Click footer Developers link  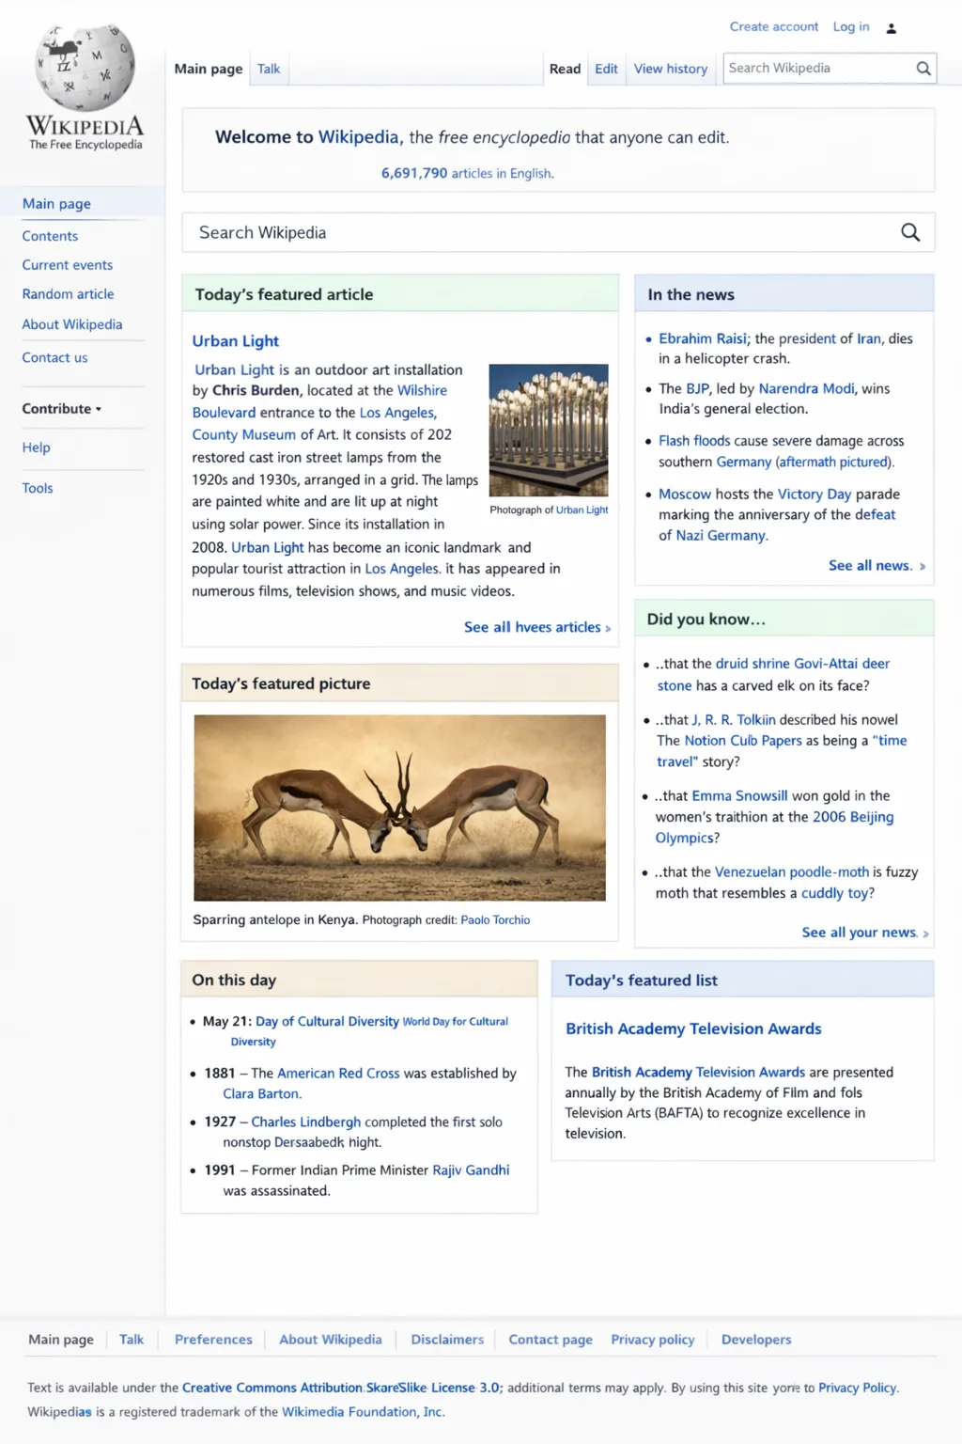pos(756,1339)
